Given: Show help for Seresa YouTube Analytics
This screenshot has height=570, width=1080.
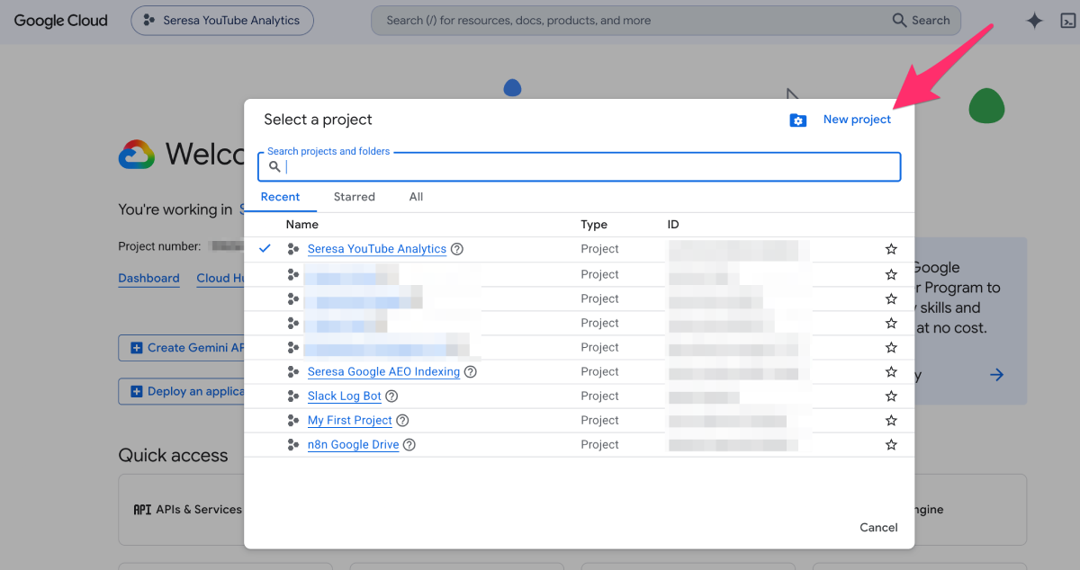Looking at the screenshot, I should point(457,249).
